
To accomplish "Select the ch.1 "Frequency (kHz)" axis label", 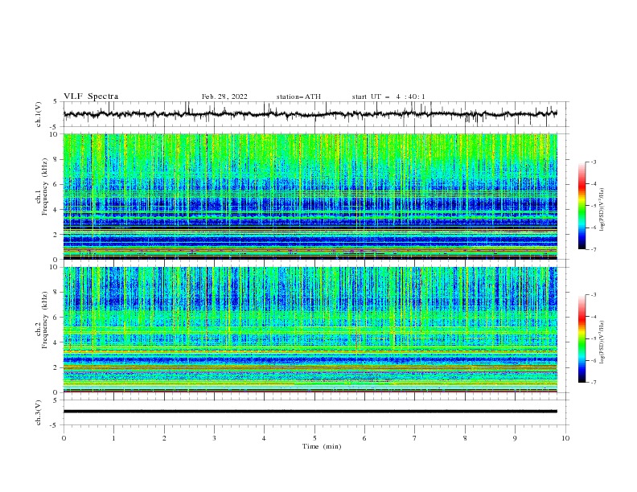I will pos(45,185).
